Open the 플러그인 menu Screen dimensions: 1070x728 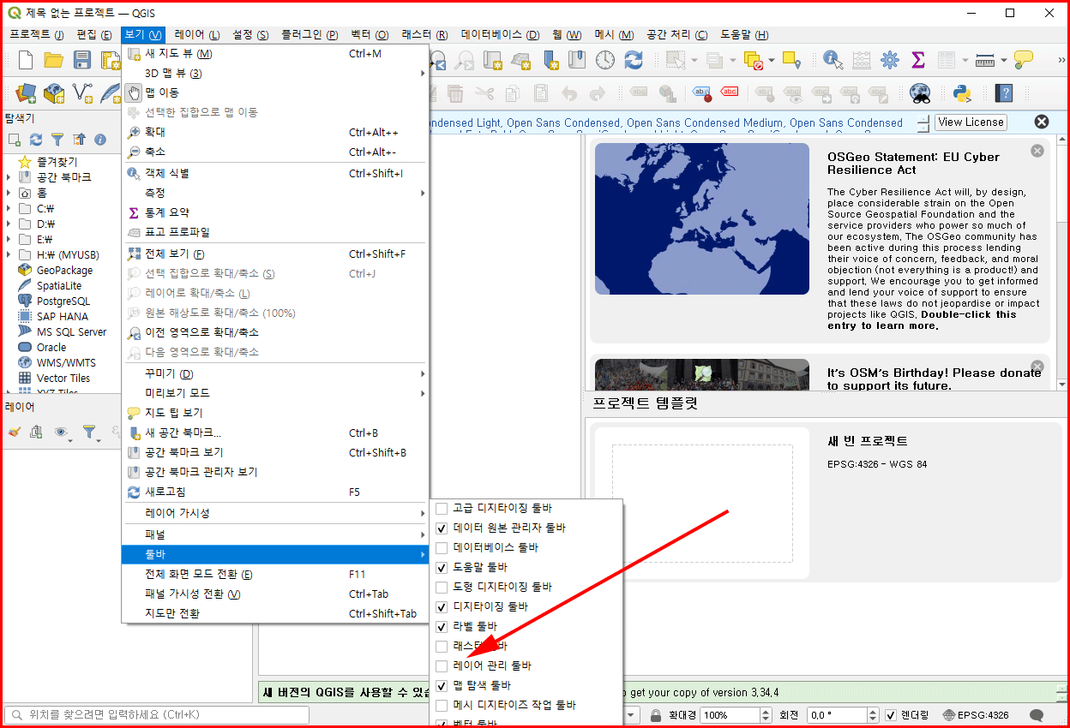click(308, 34)
